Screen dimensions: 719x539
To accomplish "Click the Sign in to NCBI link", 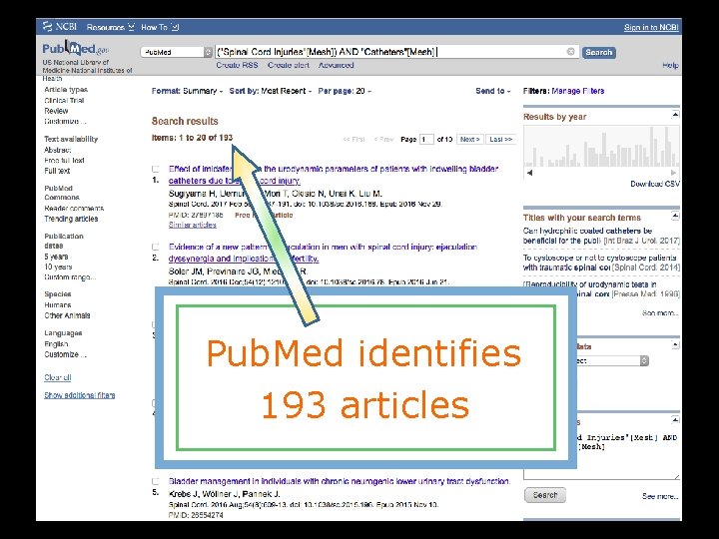I will 651,28.
